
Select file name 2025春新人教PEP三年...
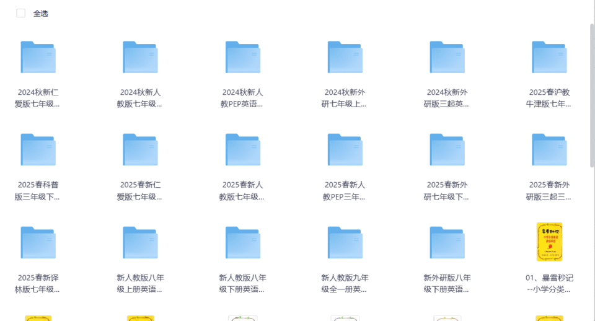point(344,190)
